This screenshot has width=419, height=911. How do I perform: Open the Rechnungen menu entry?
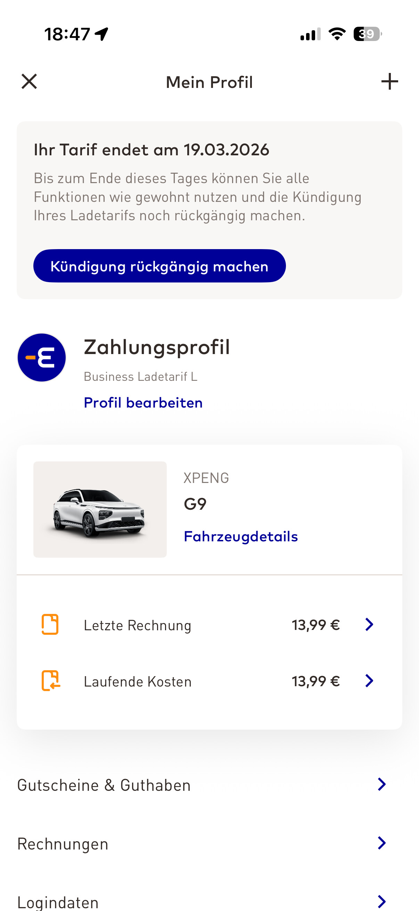63,844
